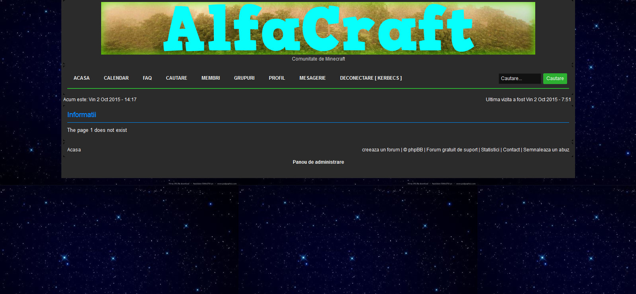The width and height of the screenshot is (636, 294).
Task: Open the PROFIL menu item
Action: [277, 78]
